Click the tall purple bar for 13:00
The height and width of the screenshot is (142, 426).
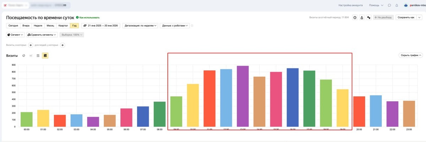pyautogui.click(x=243, y=96)
